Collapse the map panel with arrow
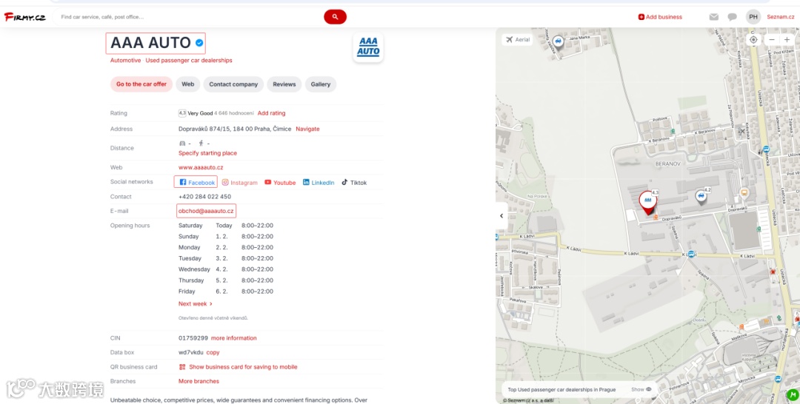 tap(501, 215)
